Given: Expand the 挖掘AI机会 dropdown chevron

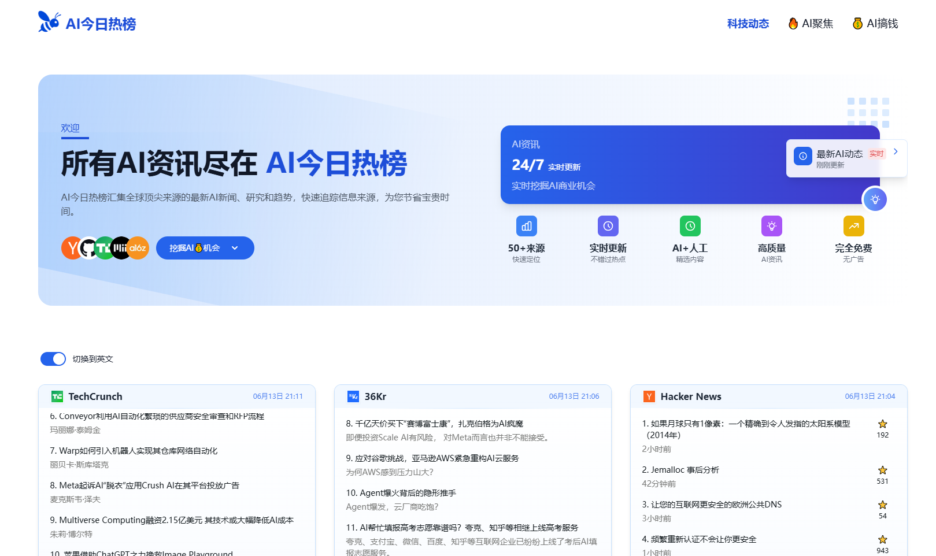Looking at the screenshot, I should [235, 248].
